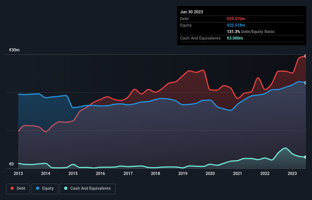The image size is (312, 200).
Task: Click the 2014 x-axis label
Action: point(46,173)
